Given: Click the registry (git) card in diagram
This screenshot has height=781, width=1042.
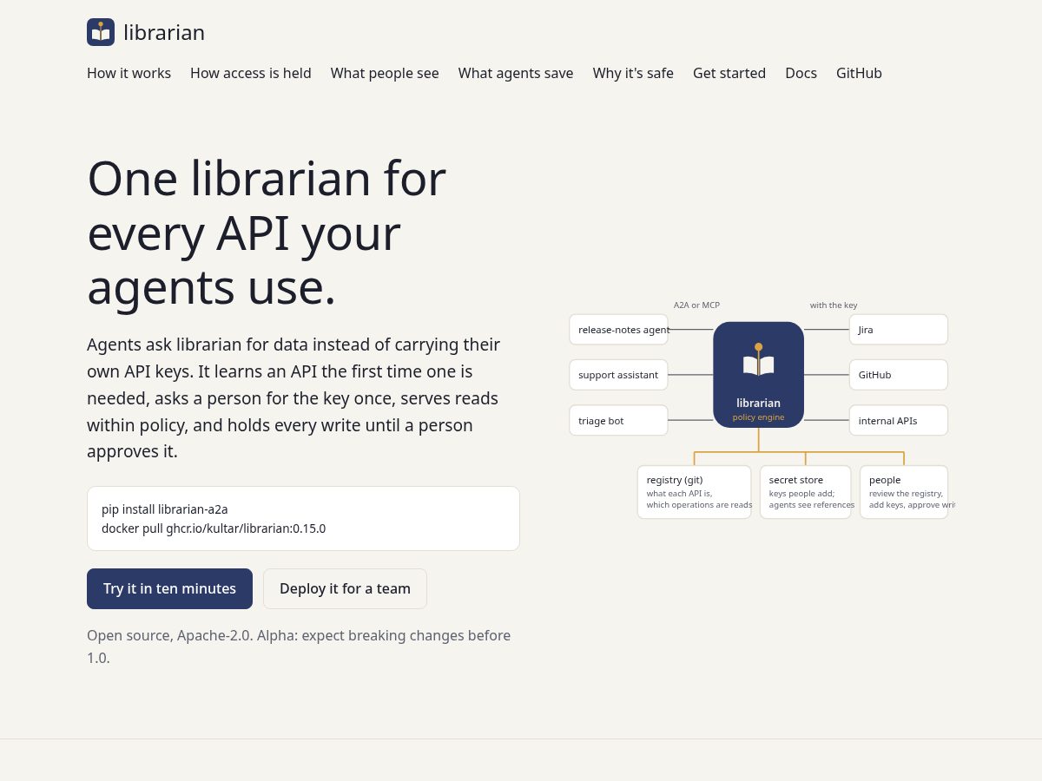Looking at the screenshot, I should click(x=695, y=492).
